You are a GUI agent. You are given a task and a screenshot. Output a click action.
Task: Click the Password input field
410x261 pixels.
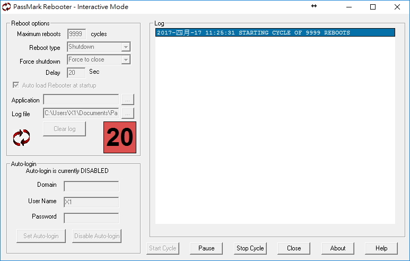coord(91,218)
